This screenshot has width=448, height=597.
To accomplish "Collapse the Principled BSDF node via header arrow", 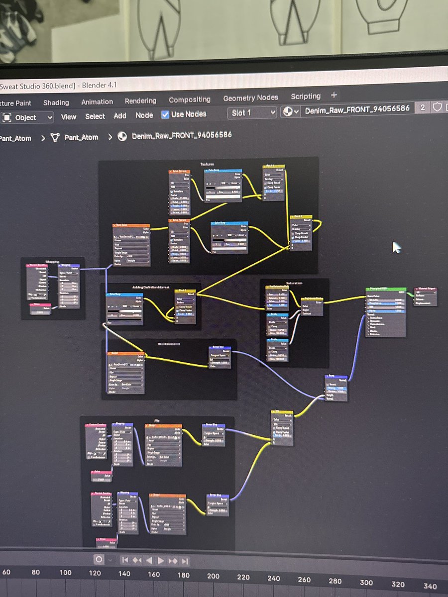I will coord(367,289).
